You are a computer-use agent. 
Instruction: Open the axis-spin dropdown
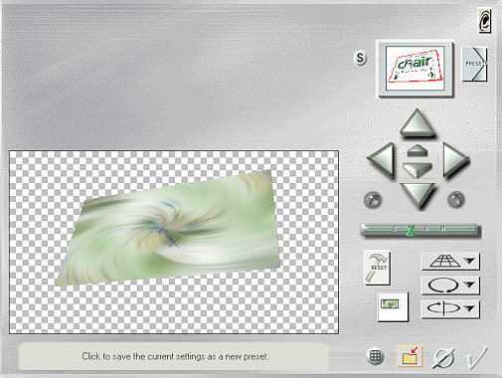[450, 308]
